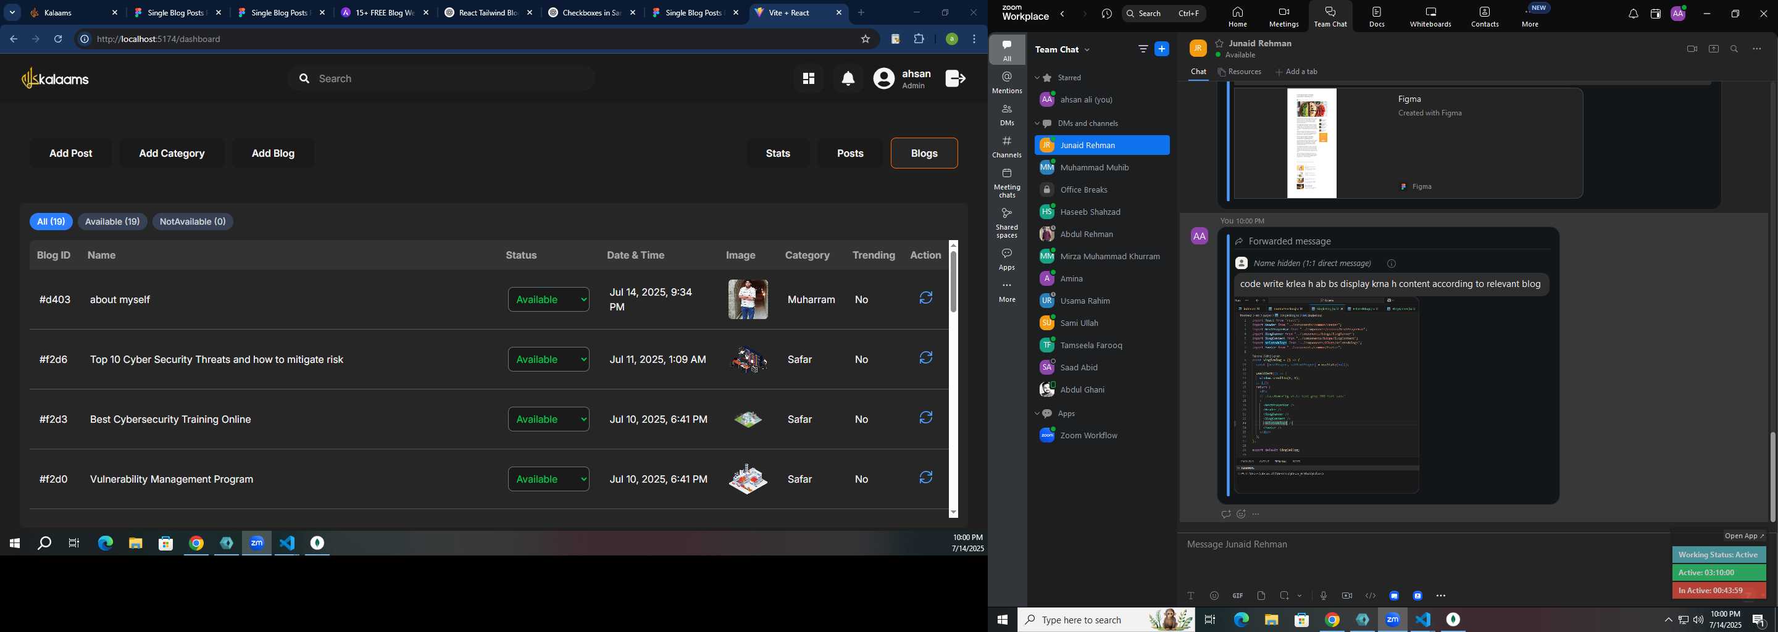Capture a screenshot from composer toolbar
Viewport: 1778px width, 632px height.
pos(1285,596)
